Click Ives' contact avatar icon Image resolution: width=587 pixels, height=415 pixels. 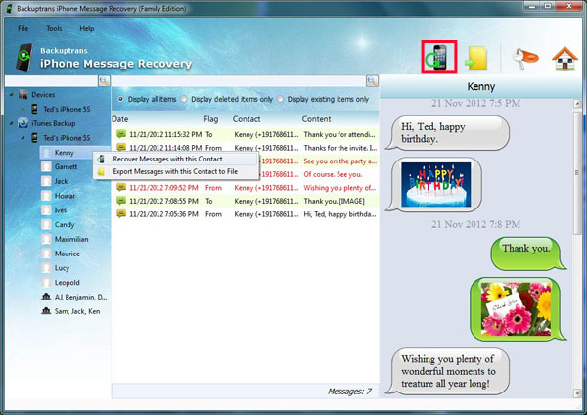[x=46, y=210]
